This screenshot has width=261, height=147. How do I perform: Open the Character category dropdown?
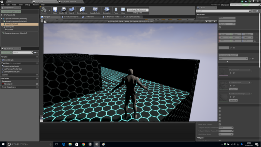coord(227,24)
